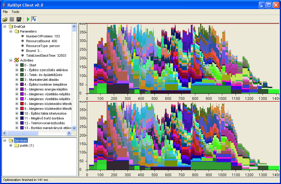Click the tree's horizontal scrollbar right arrow
Viewport: 281px width, 184px height.
coord(69,133)
